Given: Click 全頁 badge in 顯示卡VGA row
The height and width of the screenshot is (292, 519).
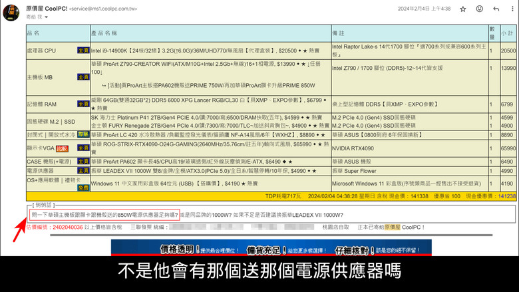Looking at the screenshot, I should click(83, 148).
